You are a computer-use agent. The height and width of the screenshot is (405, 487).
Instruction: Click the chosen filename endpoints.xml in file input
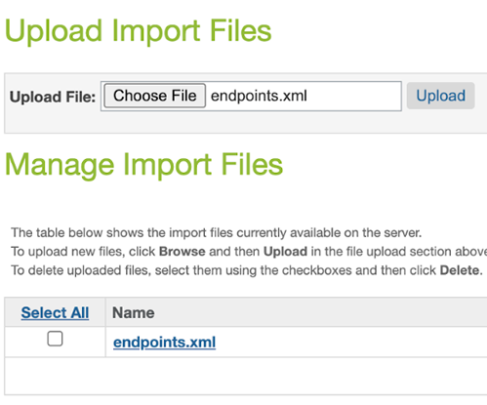point(259,96)
